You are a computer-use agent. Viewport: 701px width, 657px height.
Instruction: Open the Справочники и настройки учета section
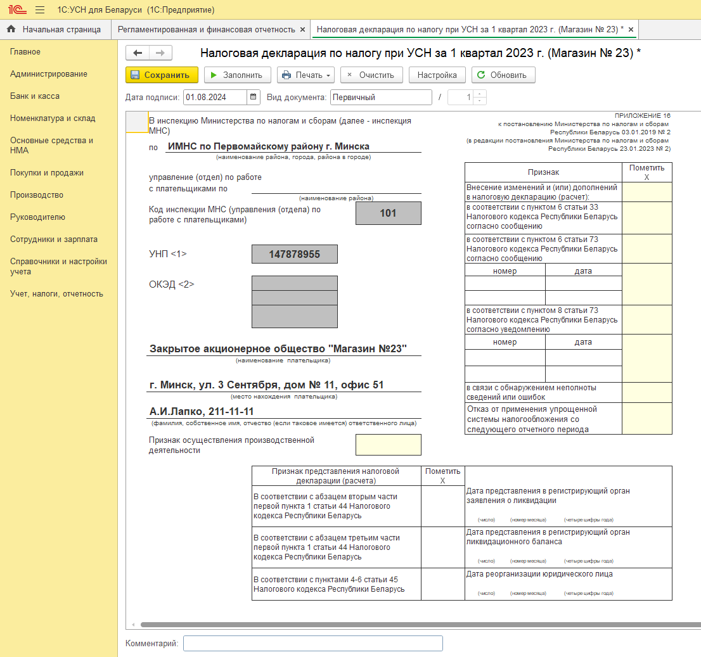coord(58,266)
